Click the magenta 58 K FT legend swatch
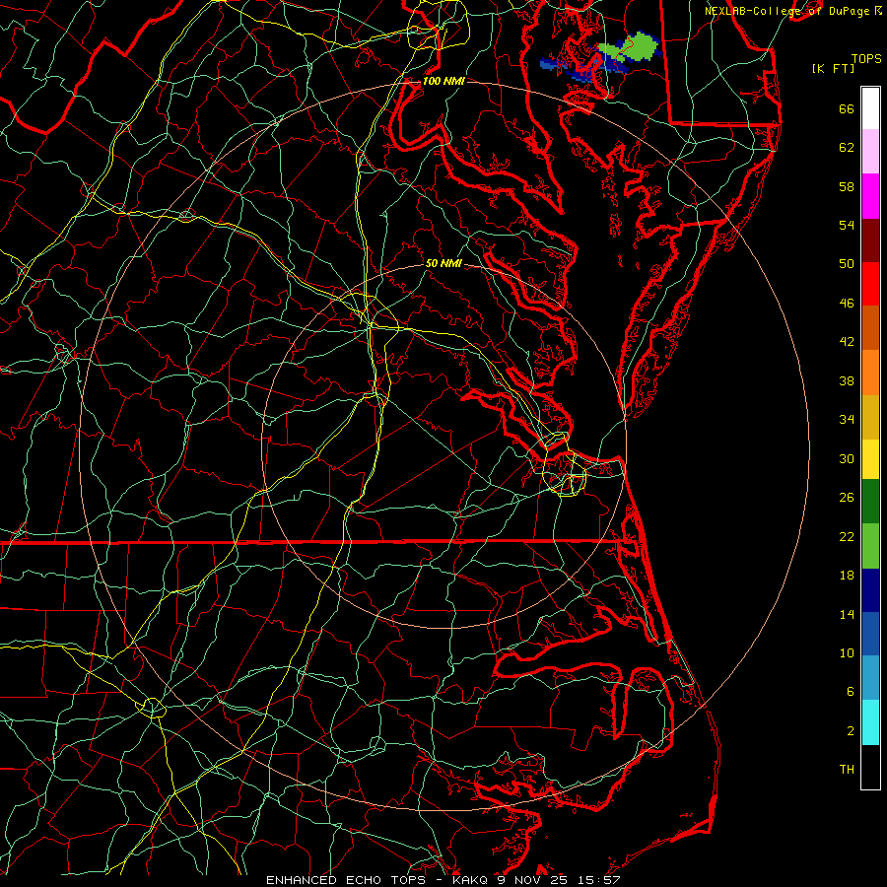The image size is (887, 887). tap(870, 196)
